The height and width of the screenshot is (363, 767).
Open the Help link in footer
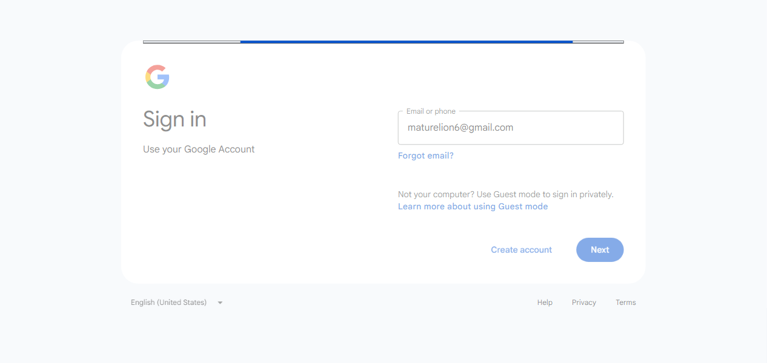click(x=545, y=302)
